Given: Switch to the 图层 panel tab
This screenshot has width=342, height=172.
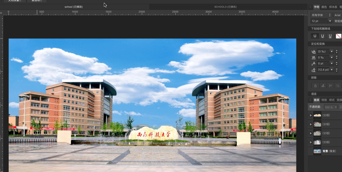Looking at the screenshot, I should coord(316,100).
